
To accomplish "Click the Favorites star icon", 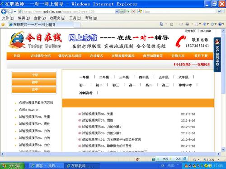I will (3, 24).
